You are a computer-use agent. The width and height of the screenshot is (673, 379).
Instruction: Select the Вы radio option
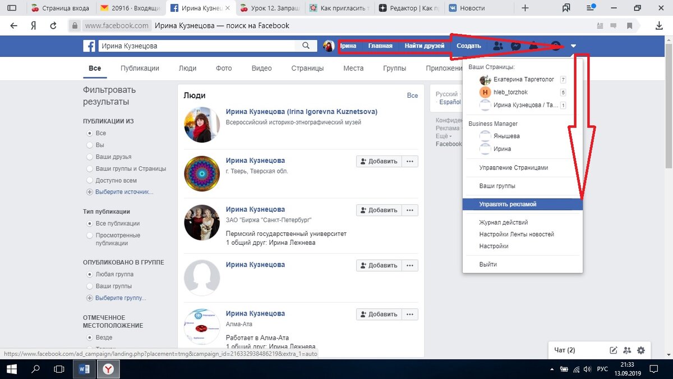coord(90,145)
